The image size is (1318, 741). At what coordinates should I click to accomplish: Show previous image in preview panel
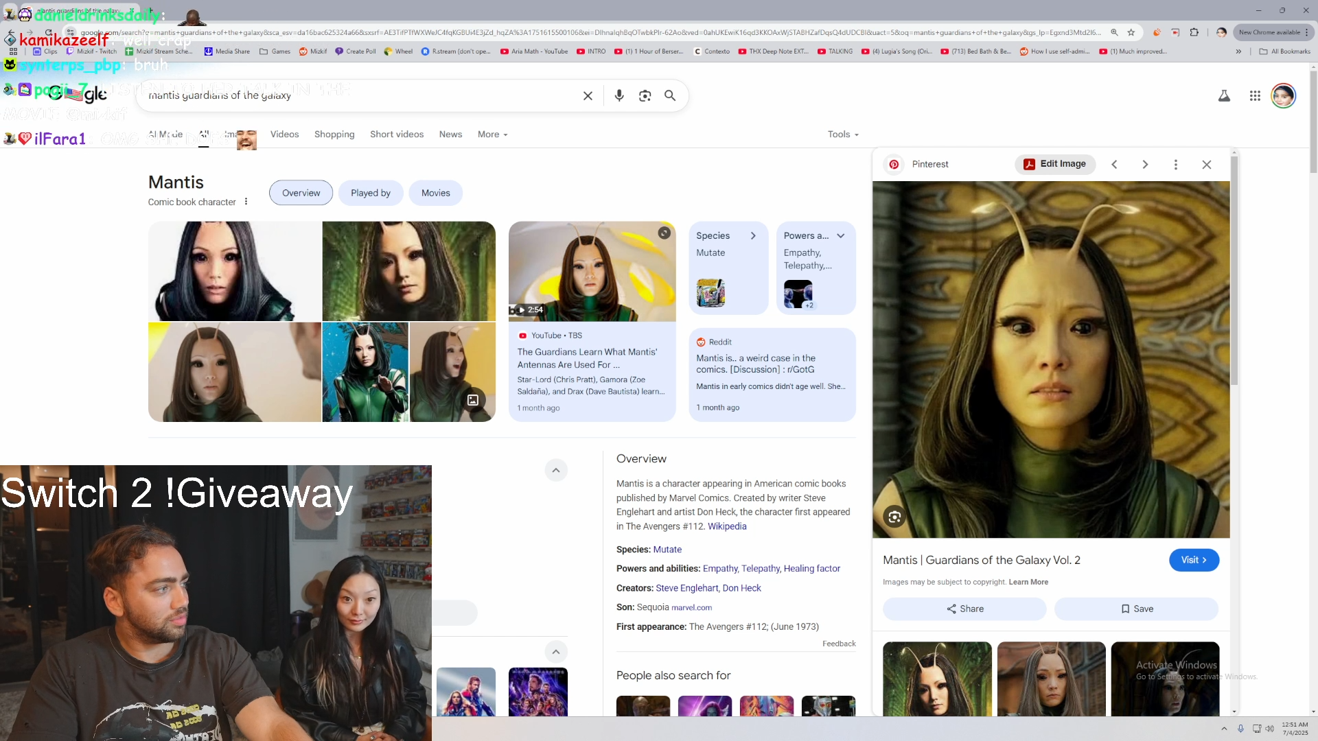pos(1115,165)
